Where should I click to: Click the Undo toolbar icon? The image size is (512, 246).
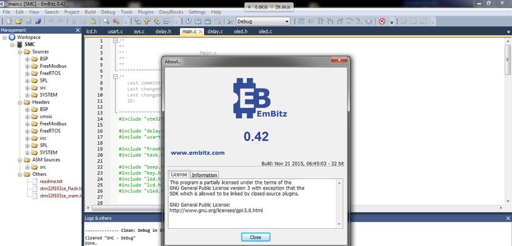tap(51, 22)
